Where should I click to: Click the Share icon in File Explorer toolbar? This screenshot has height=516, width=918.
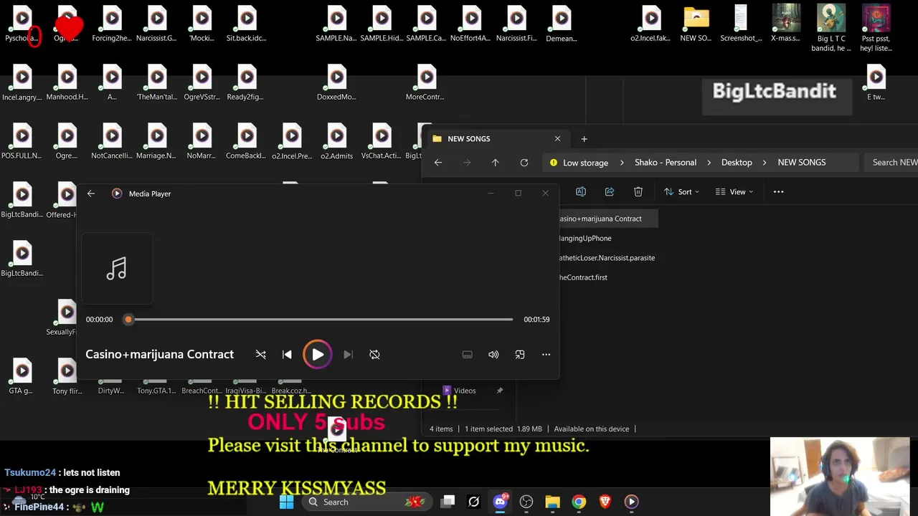click(610, 191)
